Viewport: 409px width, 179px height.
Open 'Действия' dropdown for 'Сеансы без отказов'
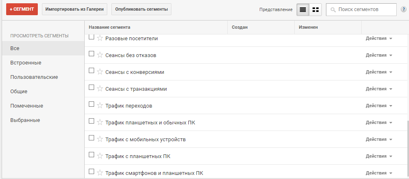pyautogui.click(x=379, y=55)
